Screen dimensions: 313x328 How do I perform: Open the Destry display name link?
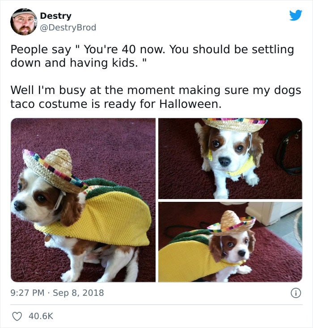pos(55,16)
